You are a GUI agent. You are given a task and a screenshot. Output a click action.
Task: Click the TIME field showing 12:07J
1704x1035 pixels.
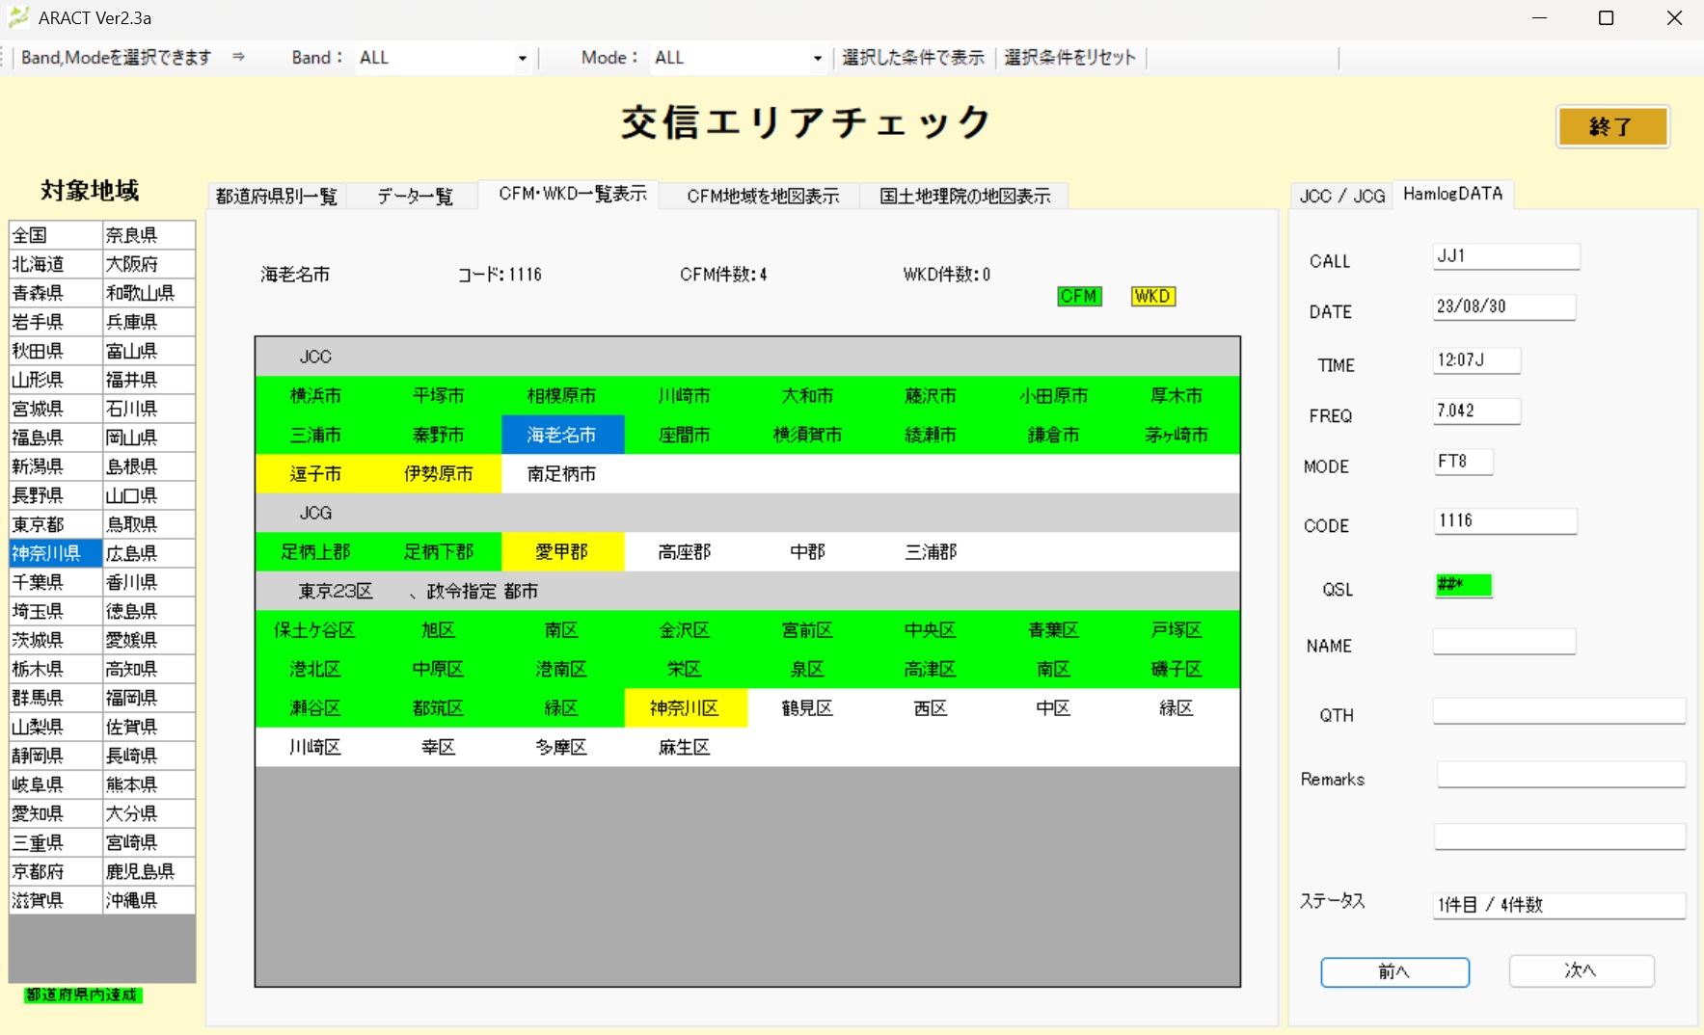[1476, 360]
